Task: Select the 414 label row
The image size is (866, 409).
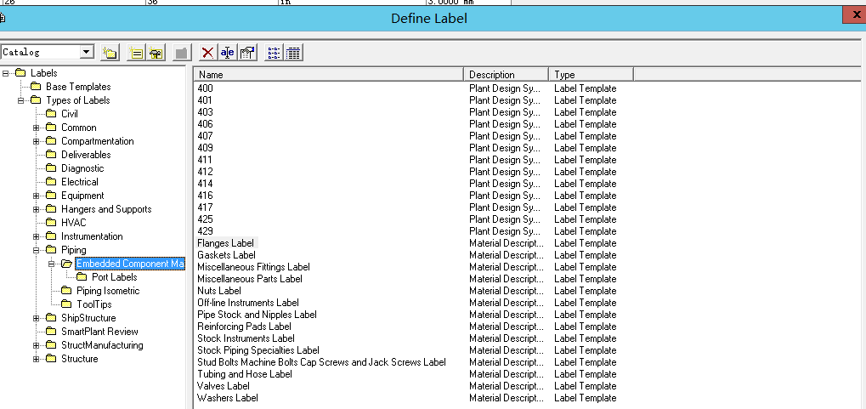Action: tap(205, 184)
